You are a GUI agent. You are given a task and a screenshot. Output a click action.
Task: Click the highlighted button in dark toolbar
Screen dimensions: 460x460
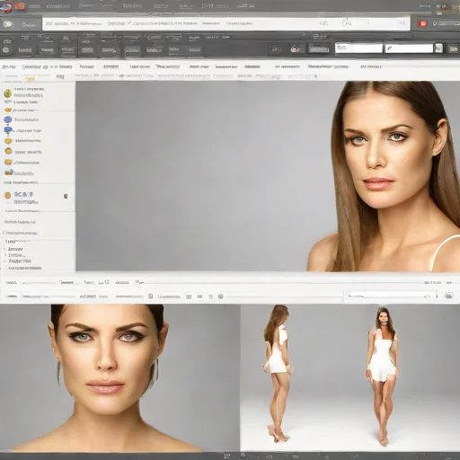pyautogui.click(x=319, y=49)
